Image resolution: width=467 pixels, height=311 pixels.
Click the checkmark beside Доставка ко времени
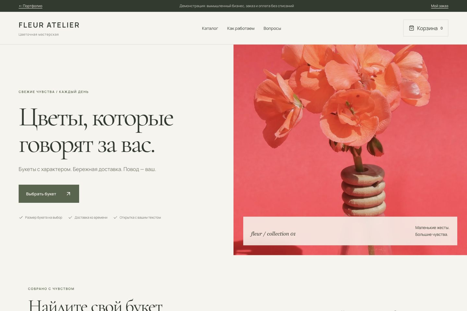click(x=70, y=217)
